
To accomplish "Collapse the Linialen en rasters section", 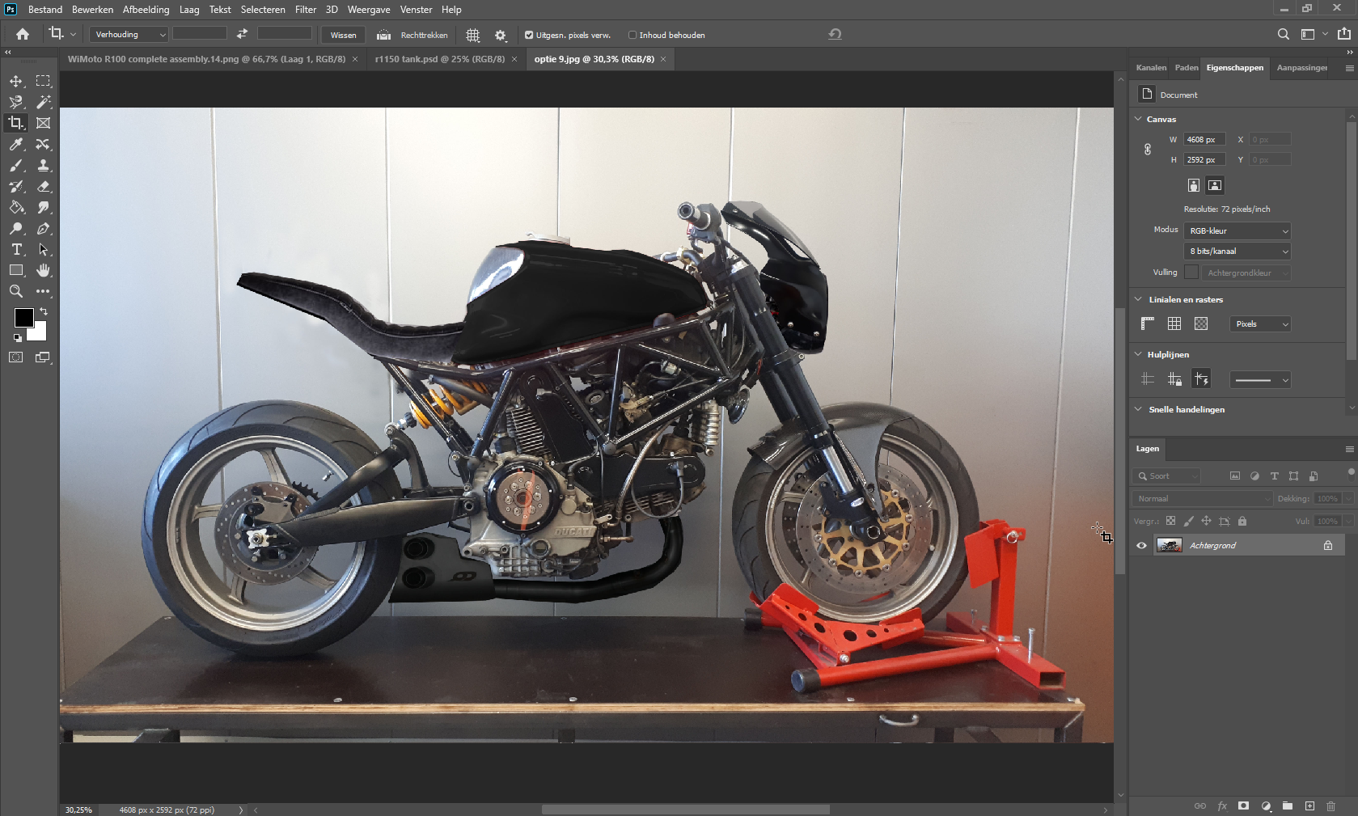I will (1139, 299).
